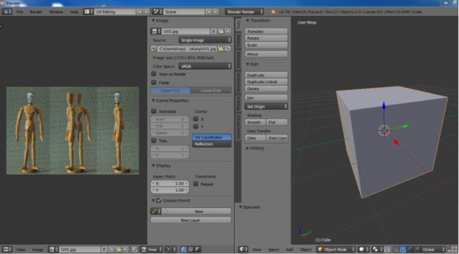Open the Source Single Image dropdown
Viewport: 459px width, 254px height.
coord(205,40)
